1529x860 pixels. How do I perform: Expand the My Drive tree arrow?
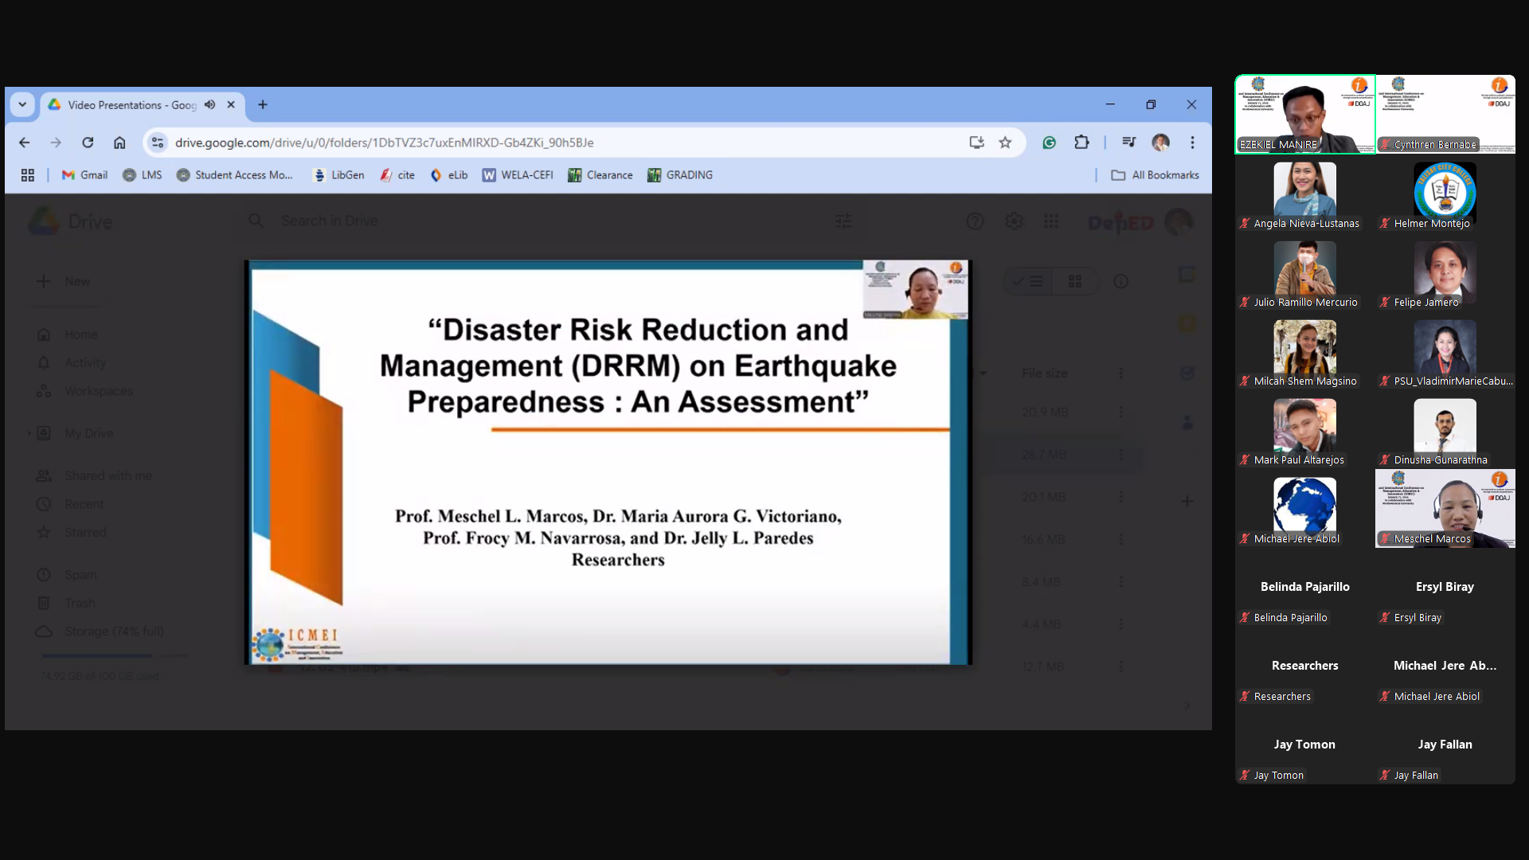click(29, 433)
